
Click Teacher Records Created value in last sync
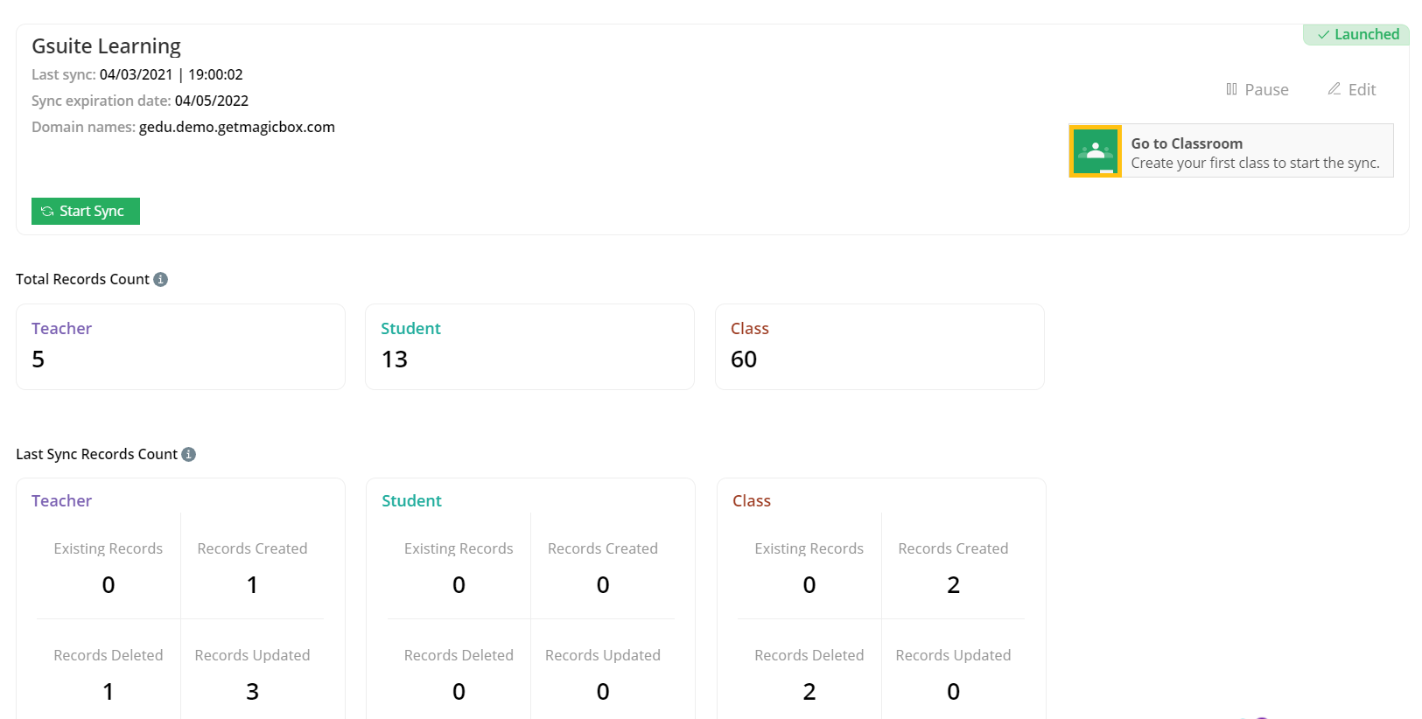tap(252, 584)
